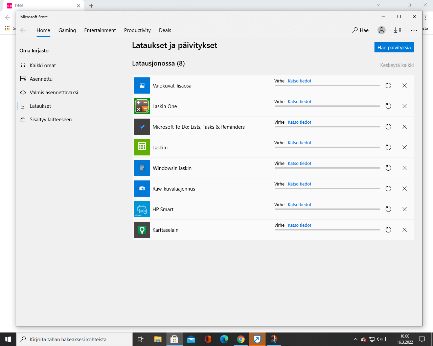This screenshot has width=433, height=346.
Task: View error details for Windowsin laskin
Action: [x=299, y=163]
